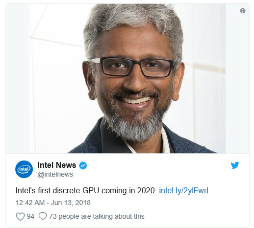Click the 94 likes count
The width and height of the screenshot is (254, 228).
[x=30, y=216]
